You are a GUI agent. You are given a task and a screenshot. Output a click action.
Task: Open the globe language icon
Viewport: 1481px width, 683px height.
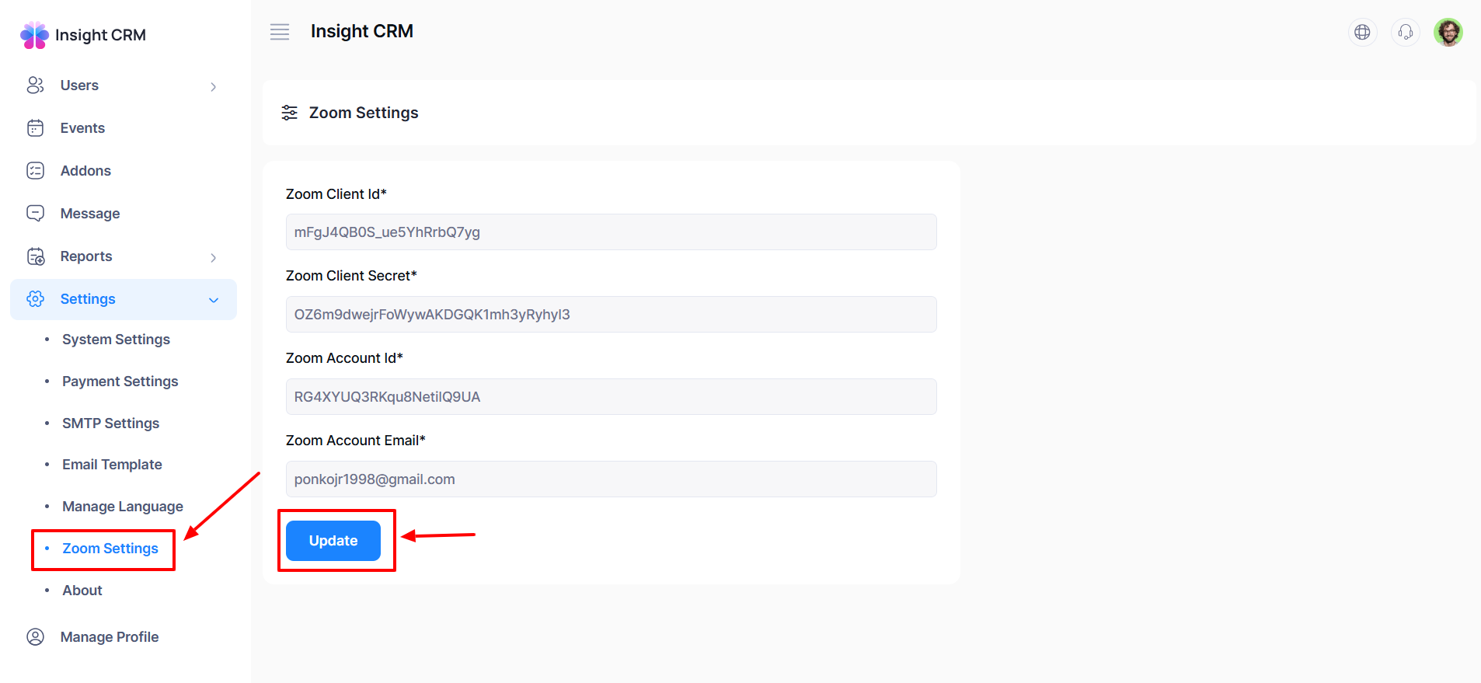pyautogui.click(x=1362, y=32)
